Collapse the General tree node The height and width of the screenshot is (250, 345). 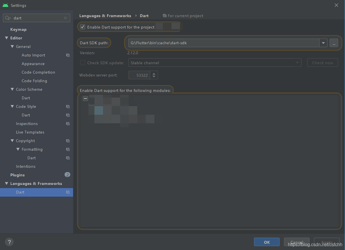pyautogui.click(x=12, y=47)
